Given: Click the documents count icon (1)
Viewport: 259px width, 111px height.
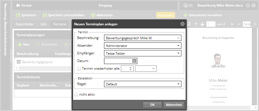Looking at the screenshot, I should pos(185,5).
